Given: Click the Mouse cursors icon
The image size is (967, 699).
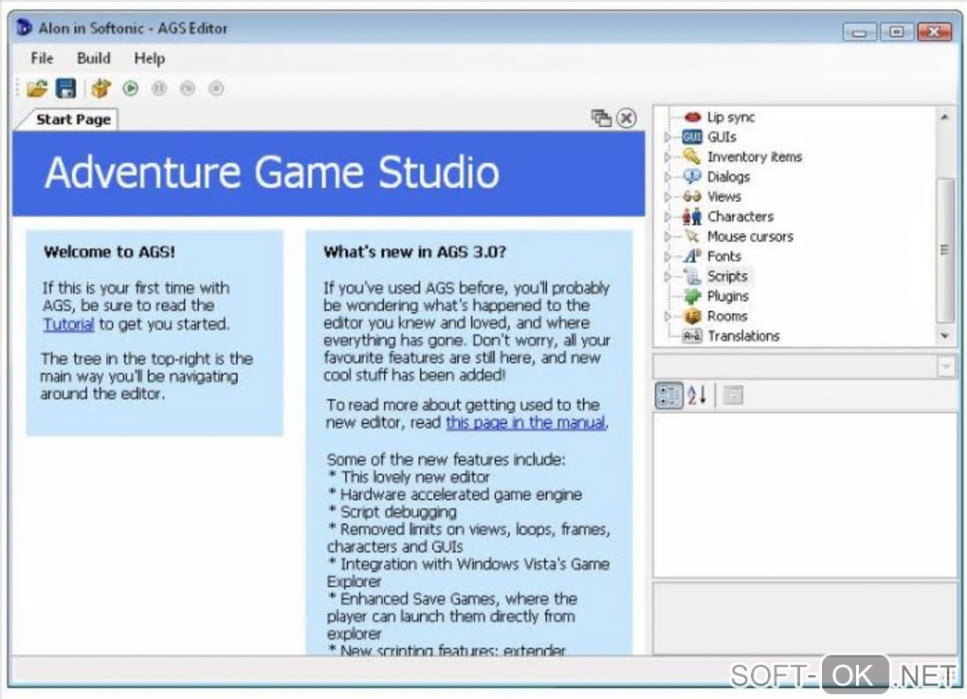Looking at the screenshot, I should (692, 236).
